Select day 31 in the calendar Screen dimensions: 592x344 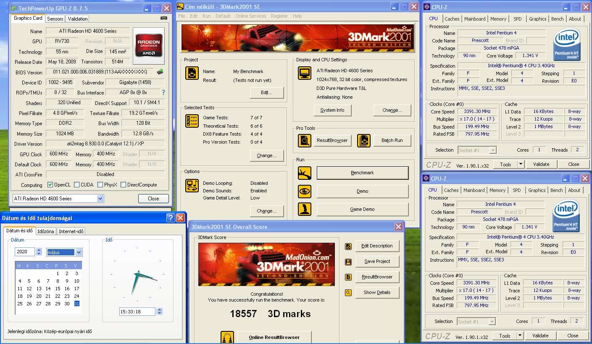click(x=76, y=304)
